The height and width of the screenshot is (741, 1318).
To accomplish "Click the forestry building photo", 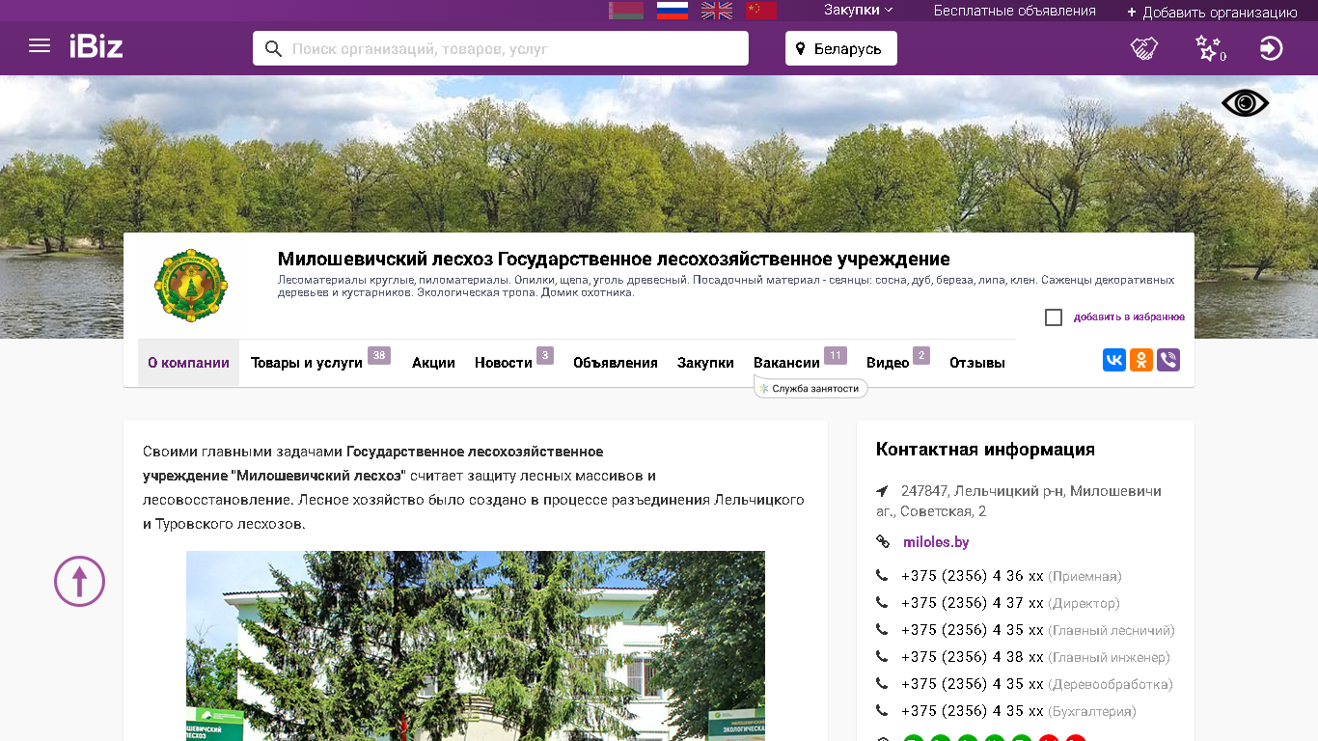I will point(476,645).
